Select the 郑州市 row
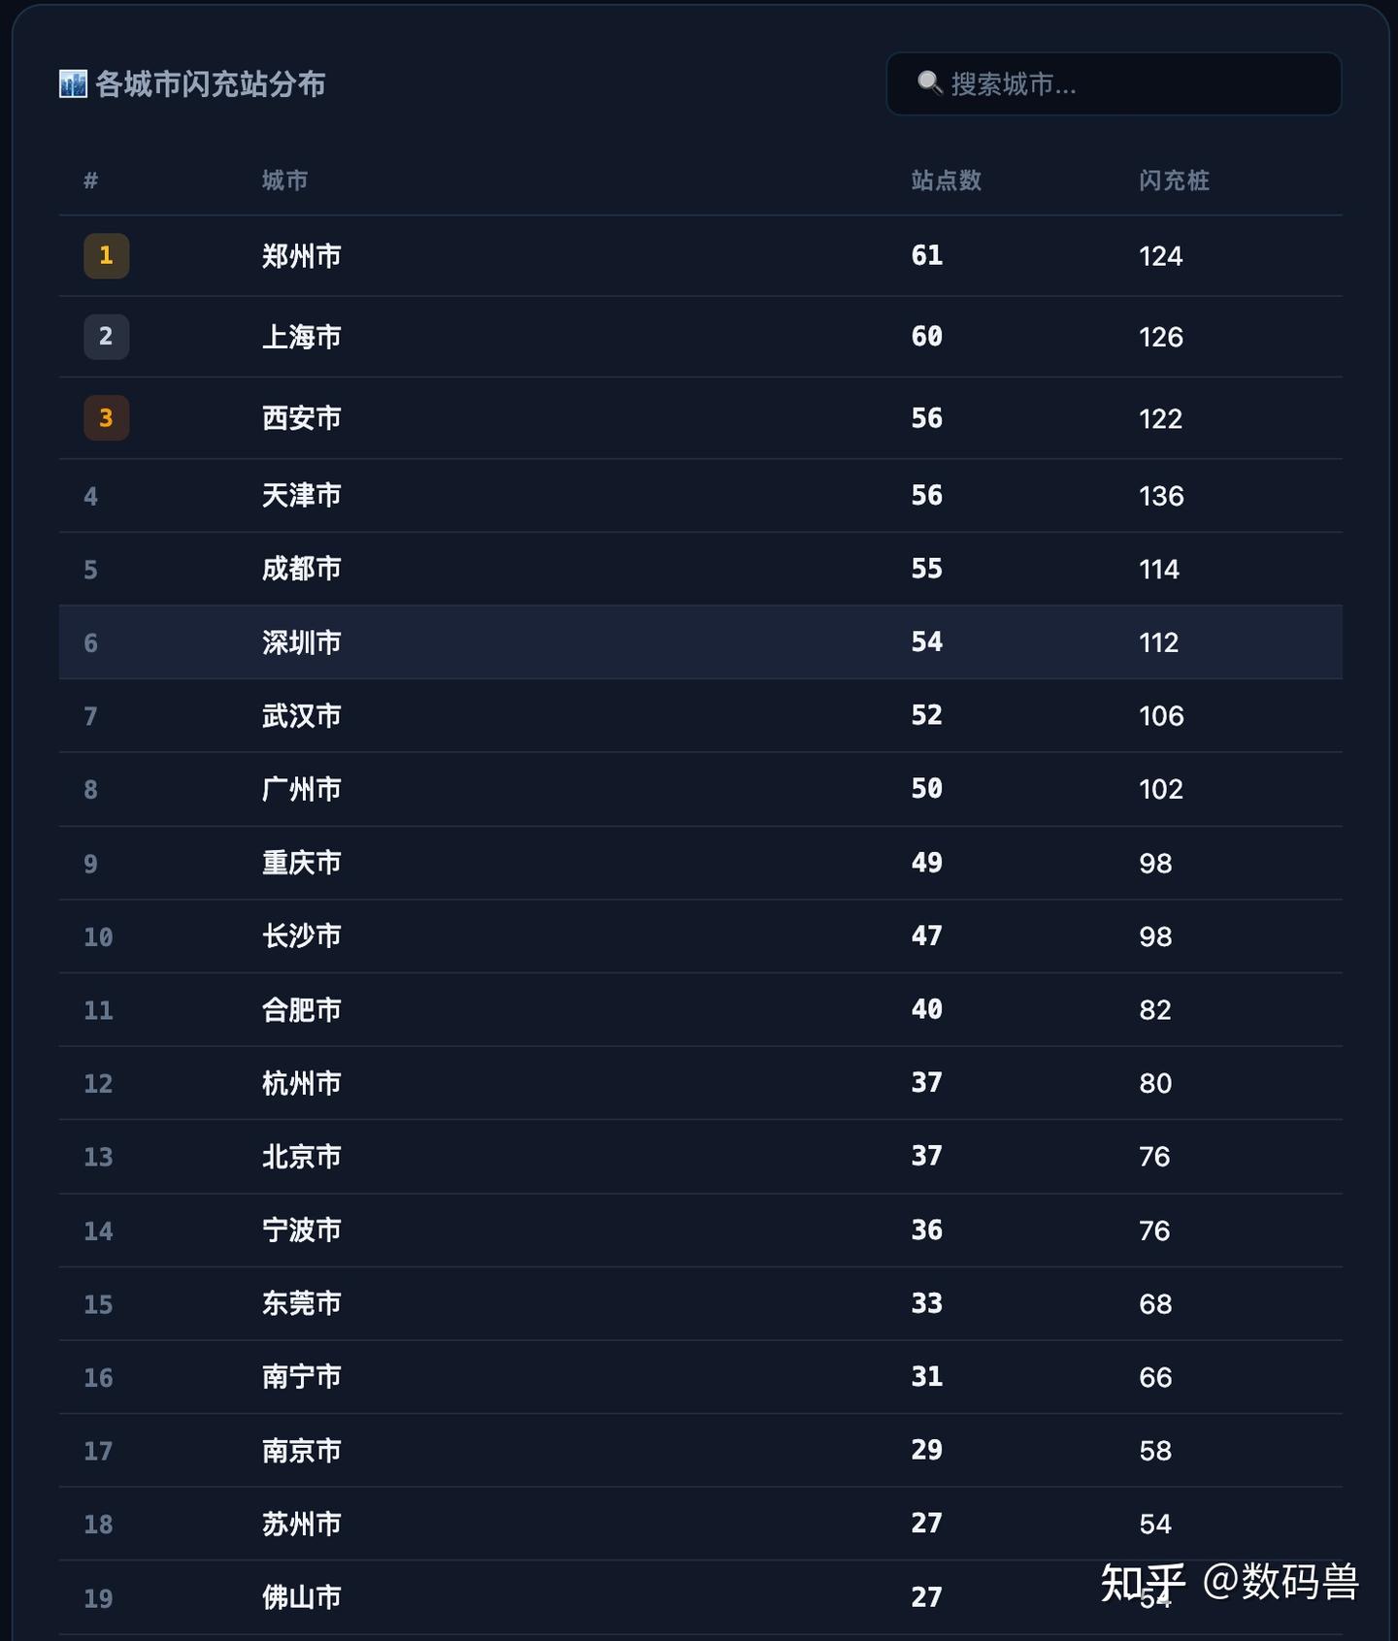This screenshot has height=1641, width=1398. [701, 256]
